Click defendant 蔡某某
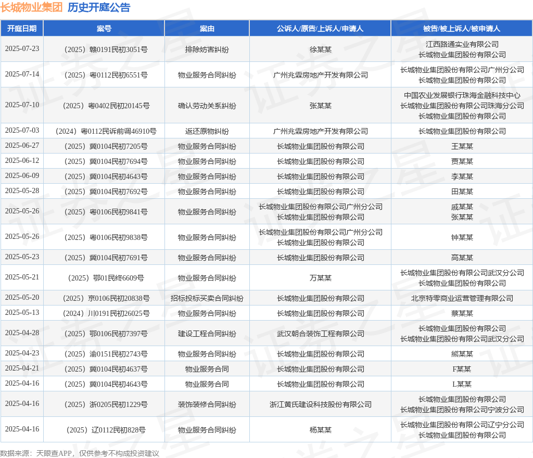The width and height of the screenshot is (533, 458). coord(462,313)
